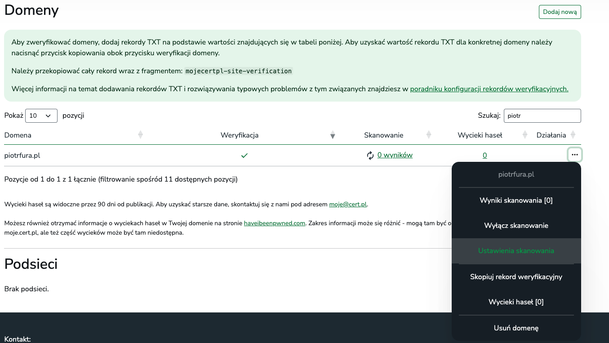Sort by Skanowanie column arrows
This screenshot has height=343, width=609.
click(x=429, y=135)
